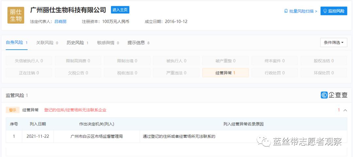Click red text 登记的住所/经营场所无法联系企业
The width and height of the screenshot is (353, 157).
pyautogui.click(x=75, y=110)
